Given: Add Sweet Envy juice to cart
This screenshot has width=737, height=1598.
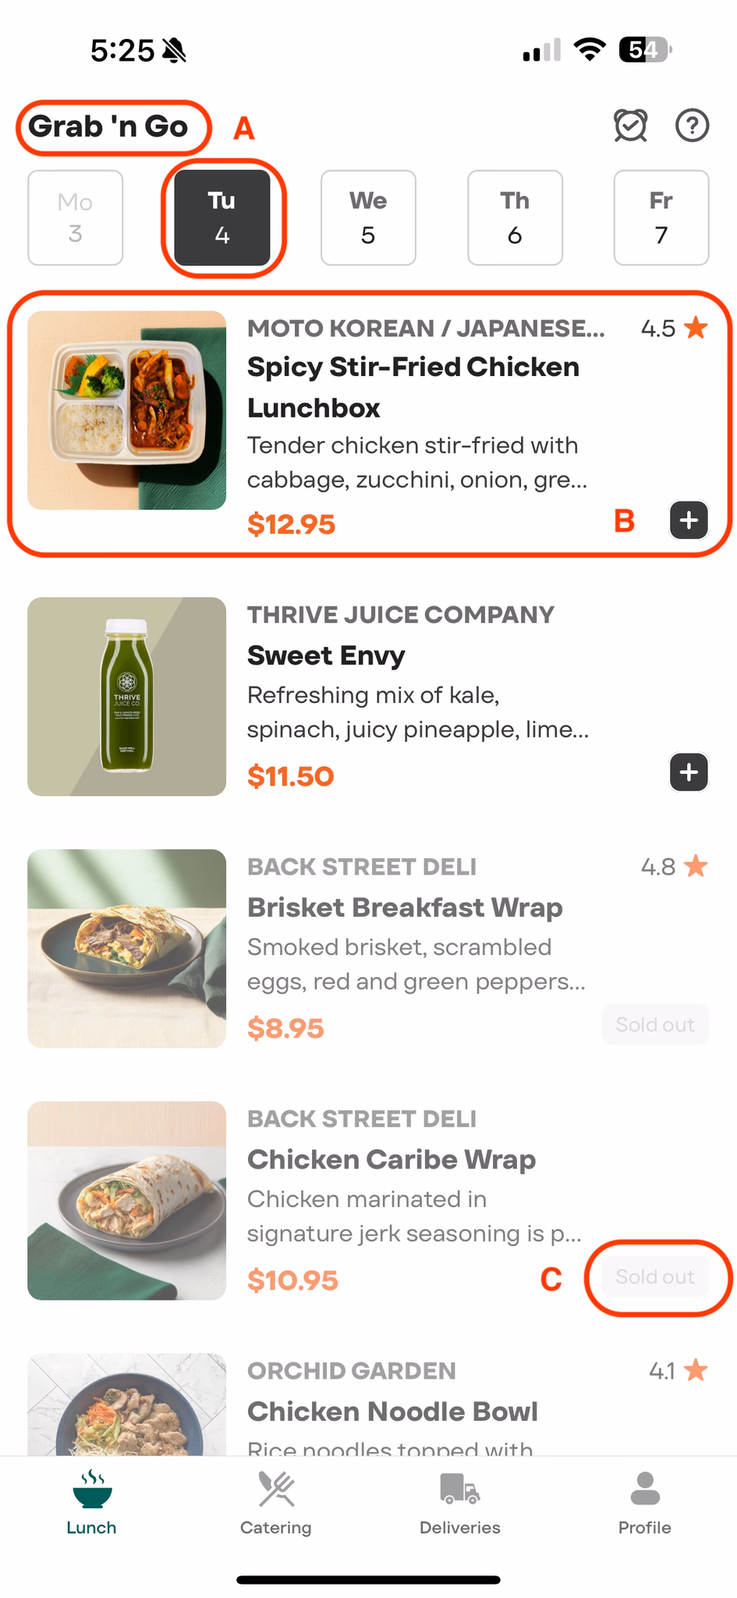Looking at the screenshot, I should click(689, 772).
